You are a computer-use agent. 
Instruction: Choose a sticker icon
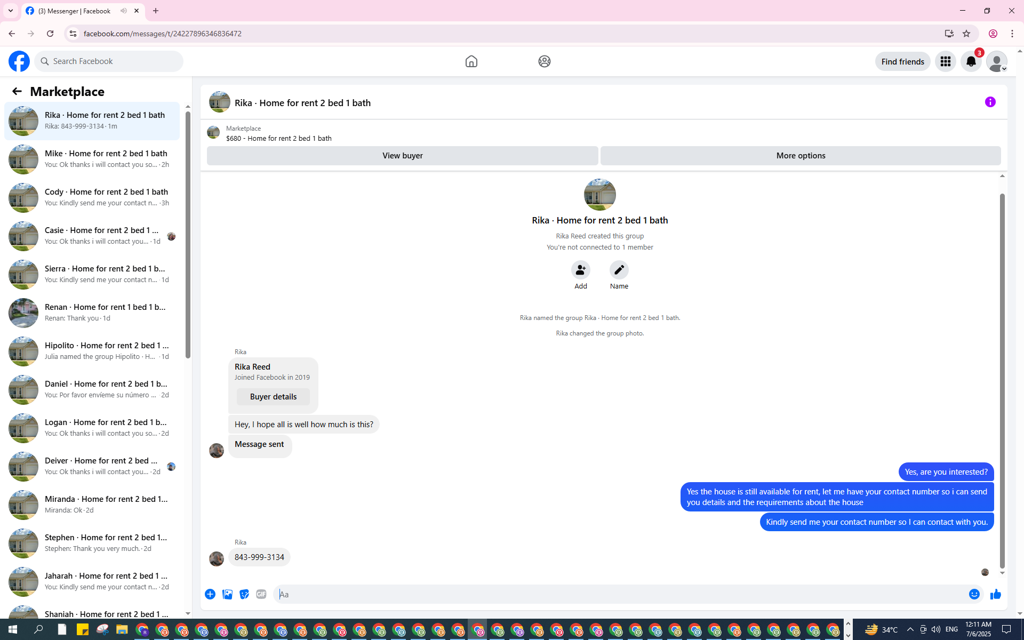244,594
